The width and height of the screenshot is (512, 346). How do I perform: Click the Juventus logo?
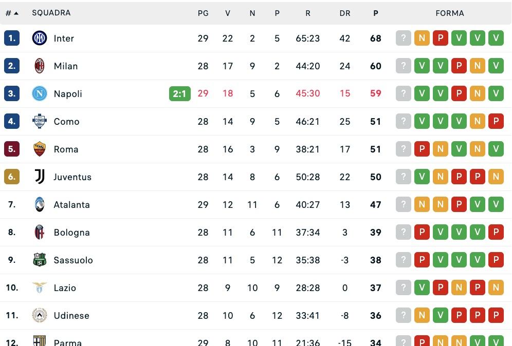click(40, 177)
